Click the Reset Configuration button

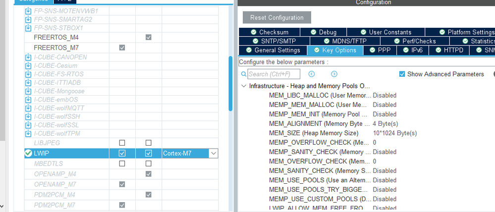277,18
